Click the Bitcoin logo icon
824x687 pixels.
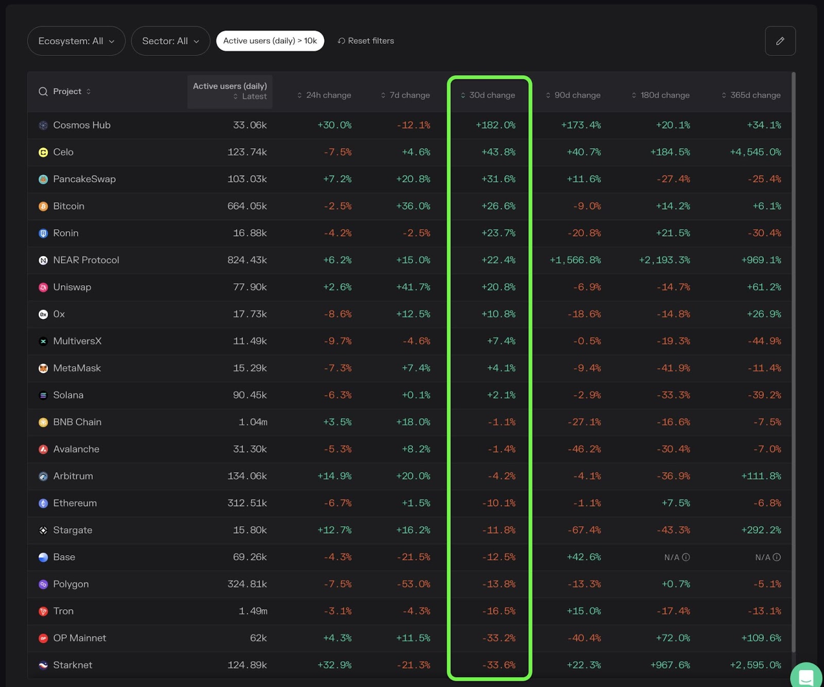tap(43, 206)
